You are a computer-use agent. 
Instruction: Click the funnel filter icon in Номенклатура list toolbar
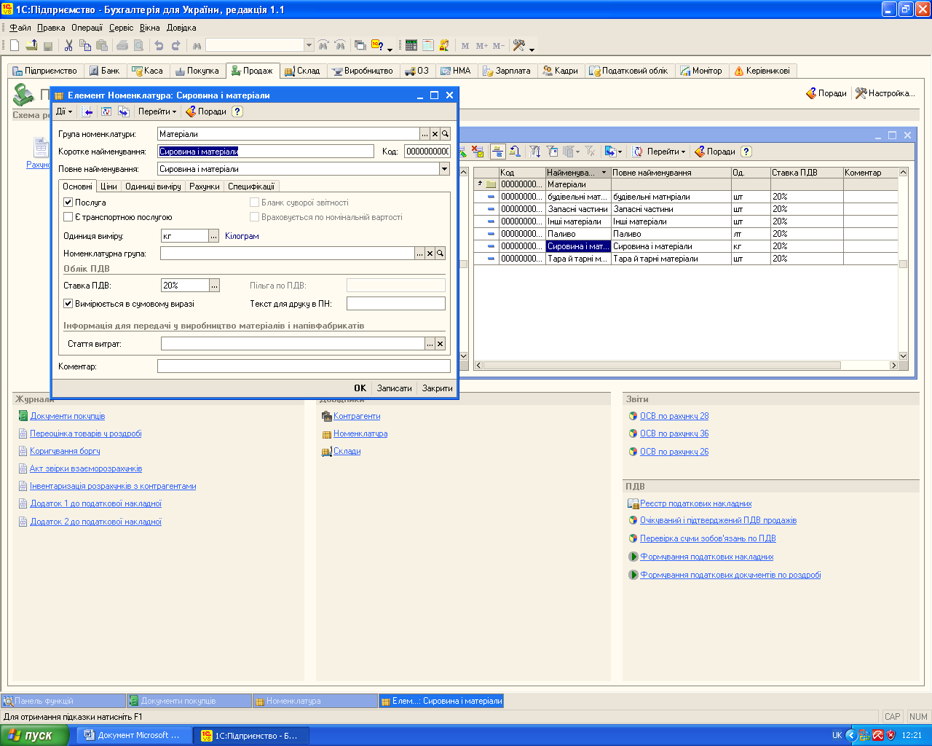point(536,152)
